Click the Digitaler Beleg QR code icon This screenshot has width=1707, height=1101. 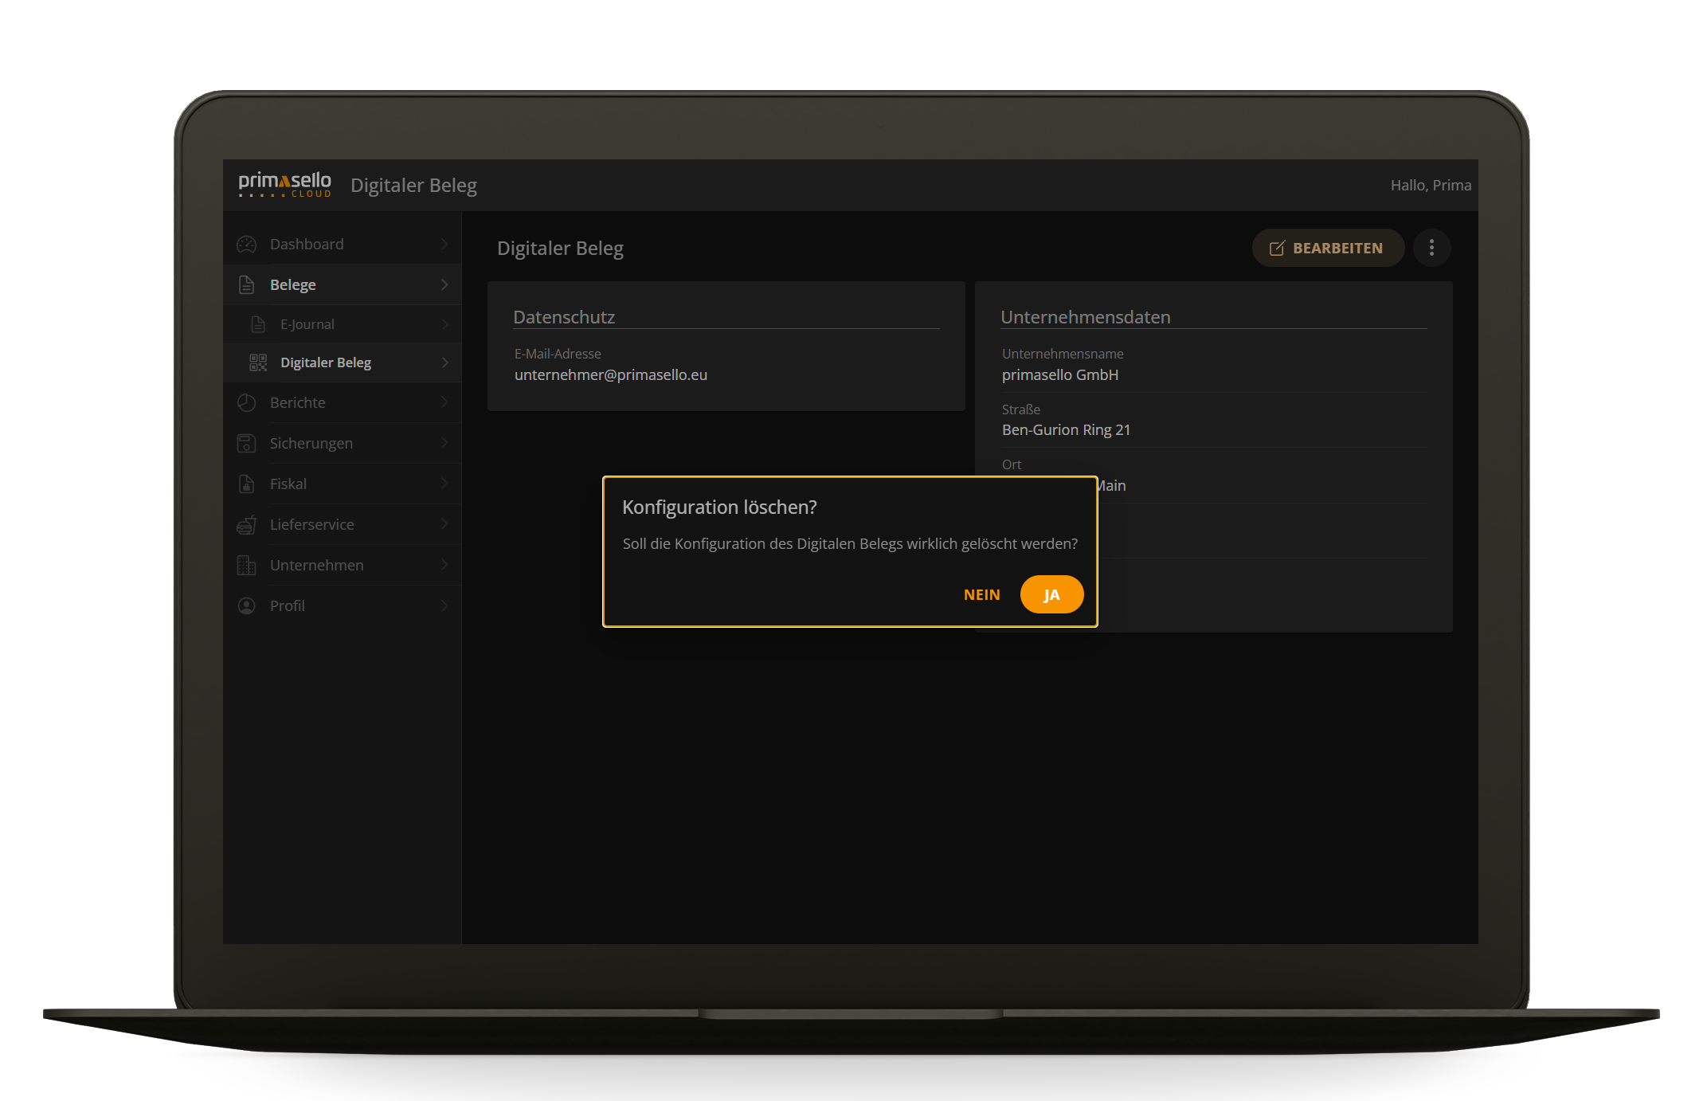(x=258, y=362)
